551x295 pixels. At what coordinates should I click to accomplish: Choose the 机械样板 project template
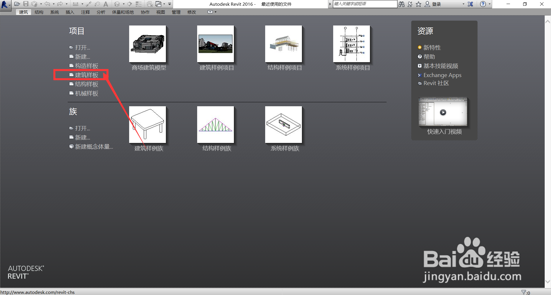pyautogui.click(x=84, y=93)
